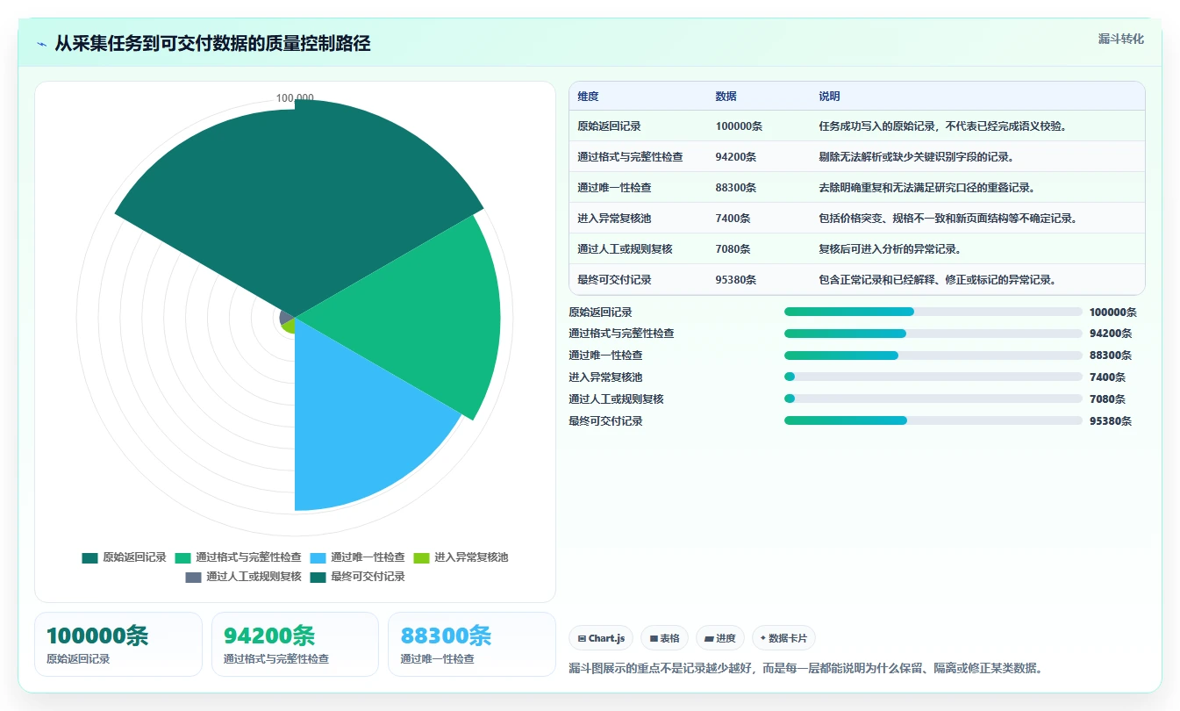Click the 95380条 table cell

click(736, 280)
